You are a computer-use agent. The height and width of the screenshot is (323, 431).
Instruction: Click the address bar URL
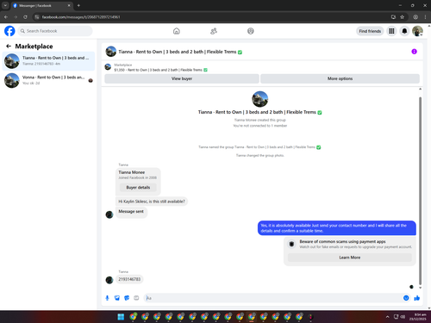pyautogui.click(x=81, y=17)
